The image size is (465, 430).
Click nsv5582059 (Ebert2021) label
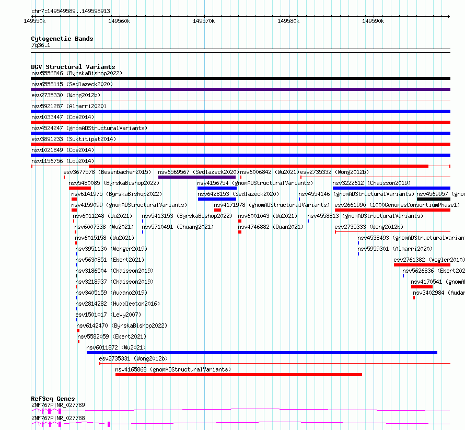click(112, 336)
